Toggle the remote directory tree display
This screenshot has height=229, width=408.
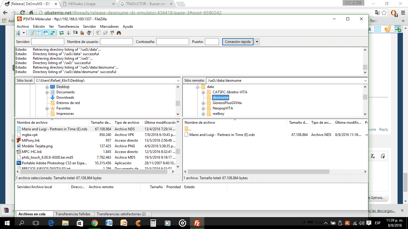[46, 33]
